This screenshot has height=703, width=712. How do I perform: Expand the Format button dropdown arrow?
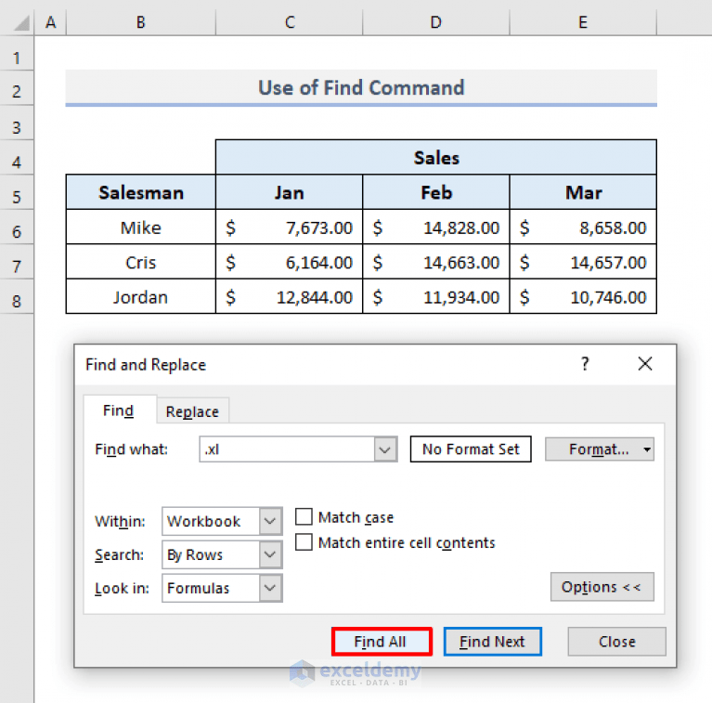pos(647,449)
